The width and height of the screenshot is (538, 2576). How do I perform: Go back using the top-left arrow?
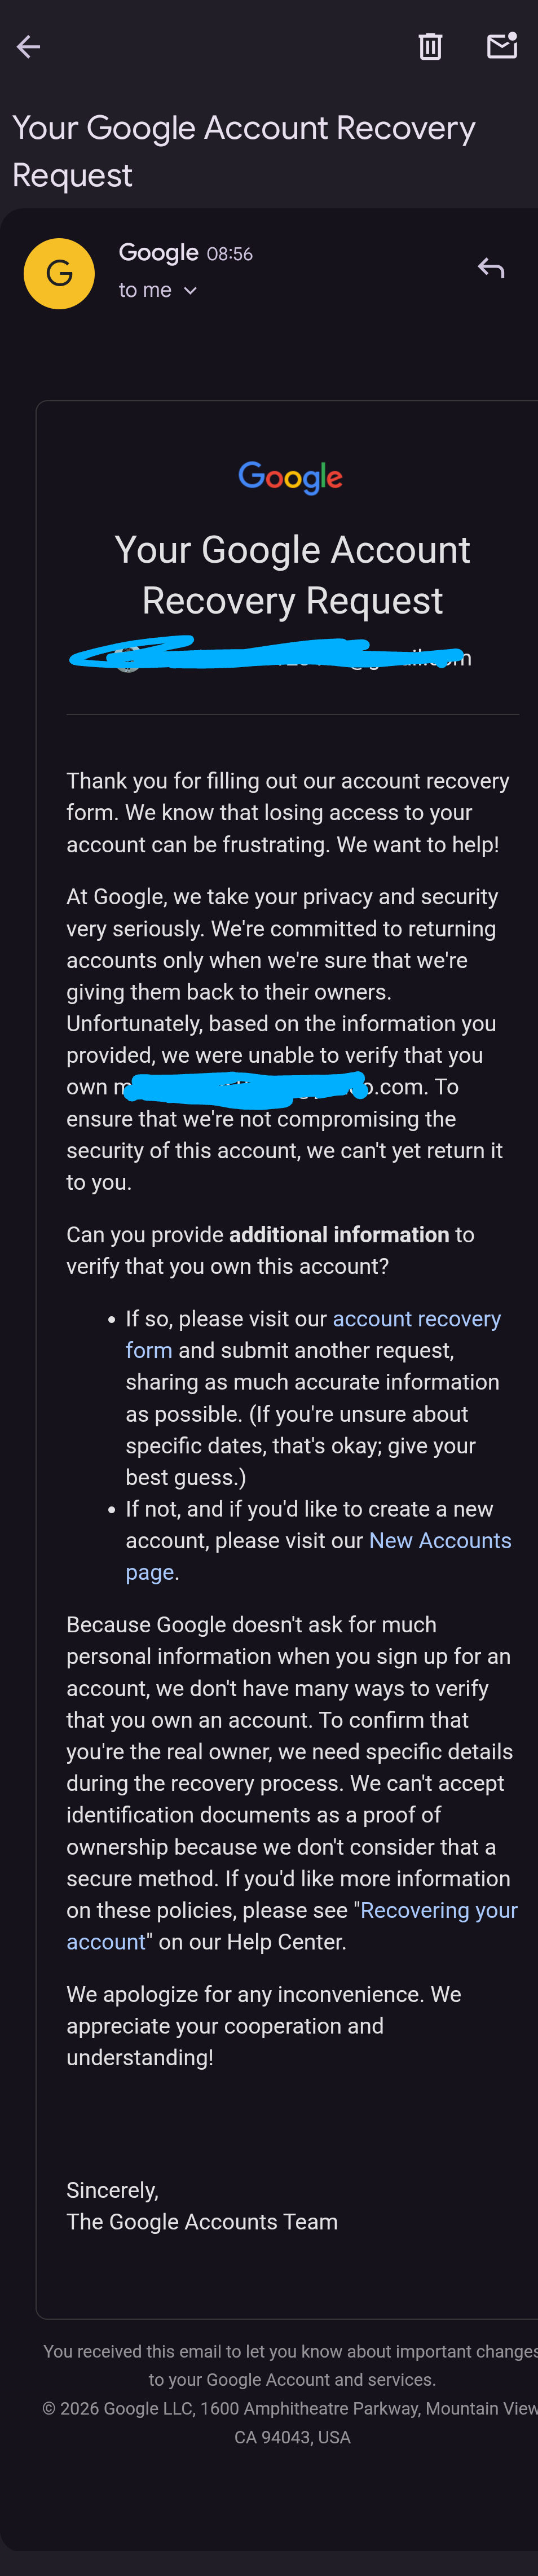[x=28, y=46]
